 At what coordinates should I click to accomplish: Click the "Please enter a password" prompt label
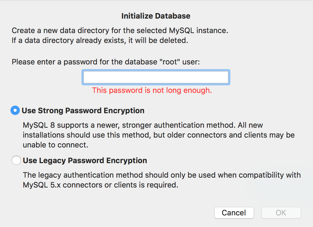pyautogui.click(x=106, y=62)
